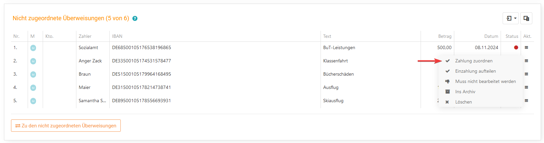This screenshot has width=544, height=143.
Task: Click Zu den nicht zugeordneten Überweisungen button
Action: tap(66, 126)
